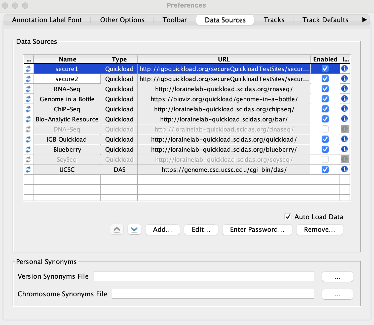The width and height of the screenshot is (374, 325).
Task: Click greyed refresh icon for SoySeq
Action: [28, 159]
